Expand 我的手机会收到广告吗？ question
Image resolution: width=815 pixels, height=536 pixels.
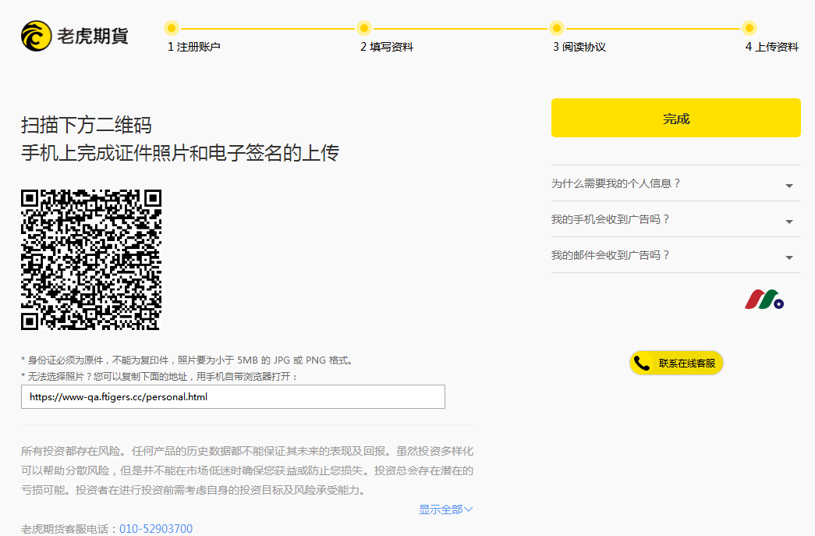coord(675,219)
